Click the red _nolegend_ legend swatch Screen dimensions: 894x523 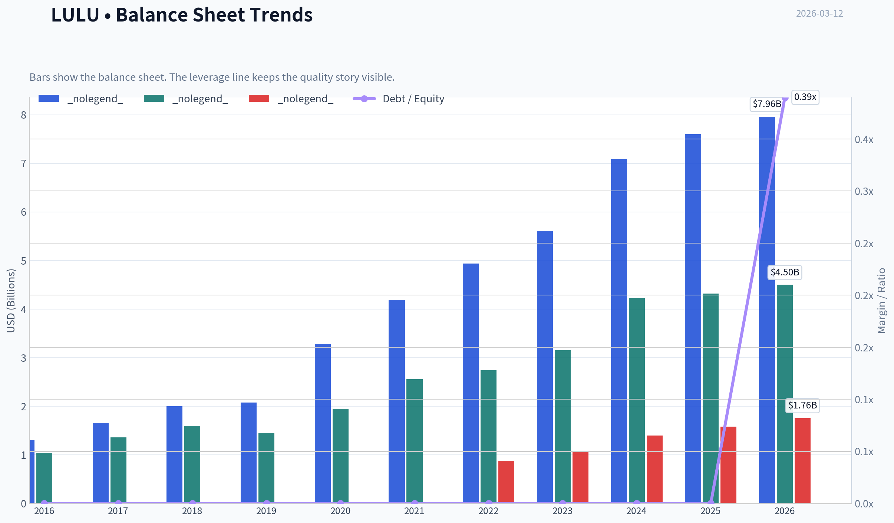(259, 99)
